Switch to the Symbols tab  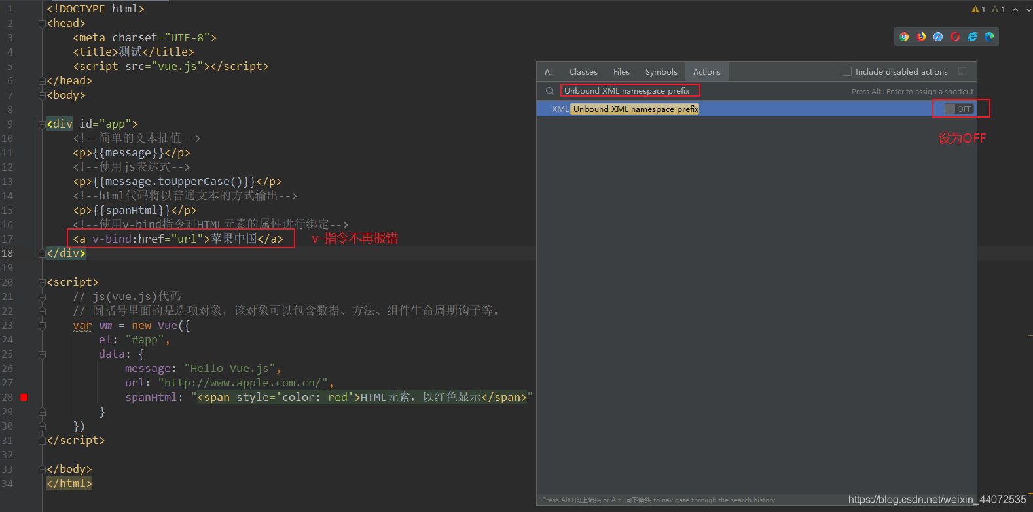click(x=661, y=72)
